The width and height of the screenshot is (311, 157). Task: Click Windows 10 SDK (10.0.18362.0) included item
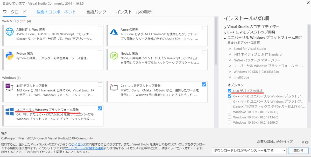tap(256, 72)
